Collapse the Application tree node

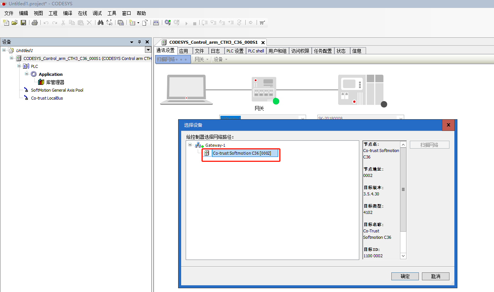(x=27, y=74)
